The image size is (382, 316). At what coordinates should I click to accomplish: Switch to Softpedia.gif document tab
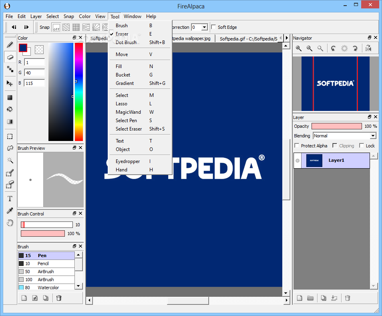tap(248, 39)
